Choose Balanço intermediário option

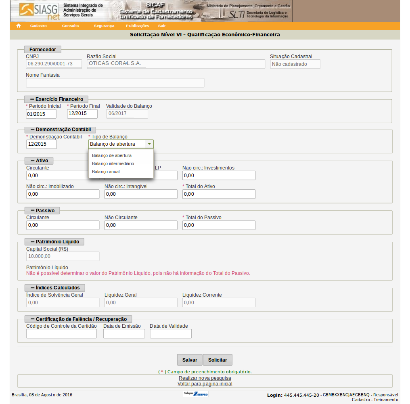click(113, 163)
